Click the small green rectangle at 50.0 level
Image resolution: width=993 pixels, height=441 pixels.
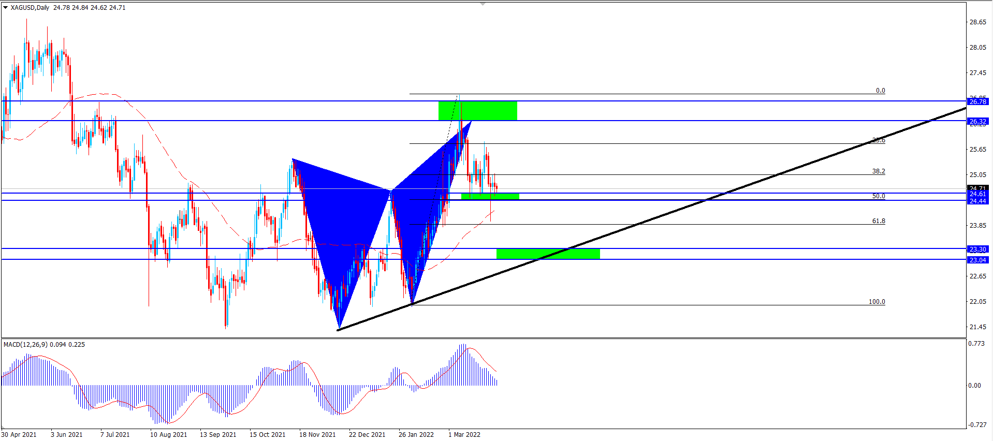pos(490,196)
